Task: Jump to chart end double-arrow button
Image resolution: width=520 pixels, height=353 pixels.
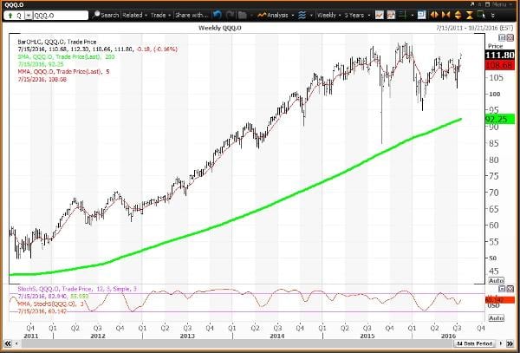Action: click(x=510, y=343)
